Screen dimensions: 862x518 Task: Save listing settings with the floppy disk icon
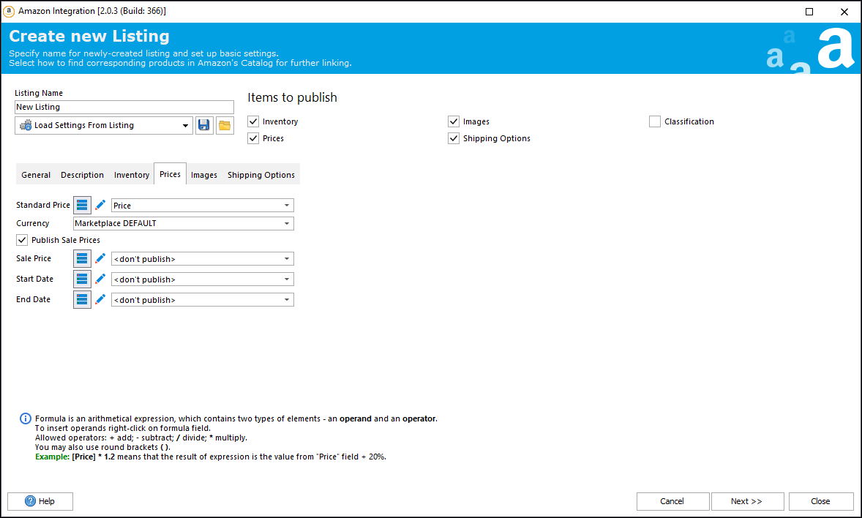[x=204, y=125]
